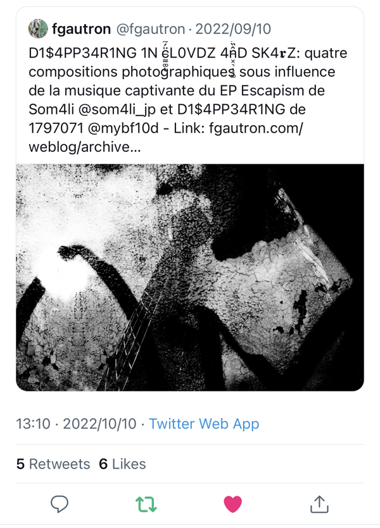The image size is (380, 528).
Task: Click the 13:10 timestamp
Action: click(x=34, y=424)
